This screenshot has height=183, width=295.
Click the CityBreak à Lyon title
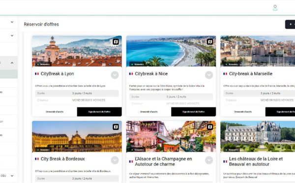click(x=58, y=74)
